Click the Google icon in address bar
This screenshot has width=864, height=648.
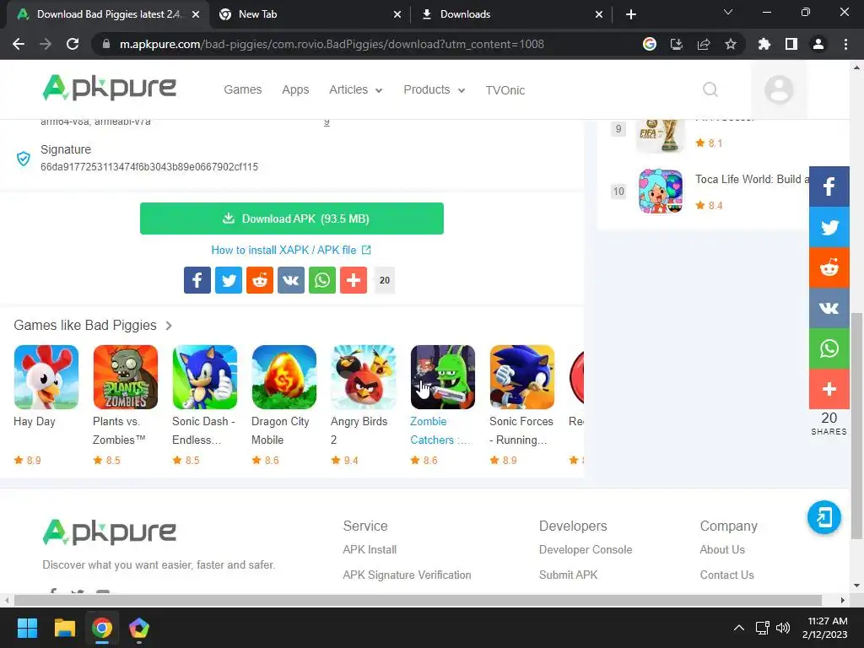coord(650,44)
